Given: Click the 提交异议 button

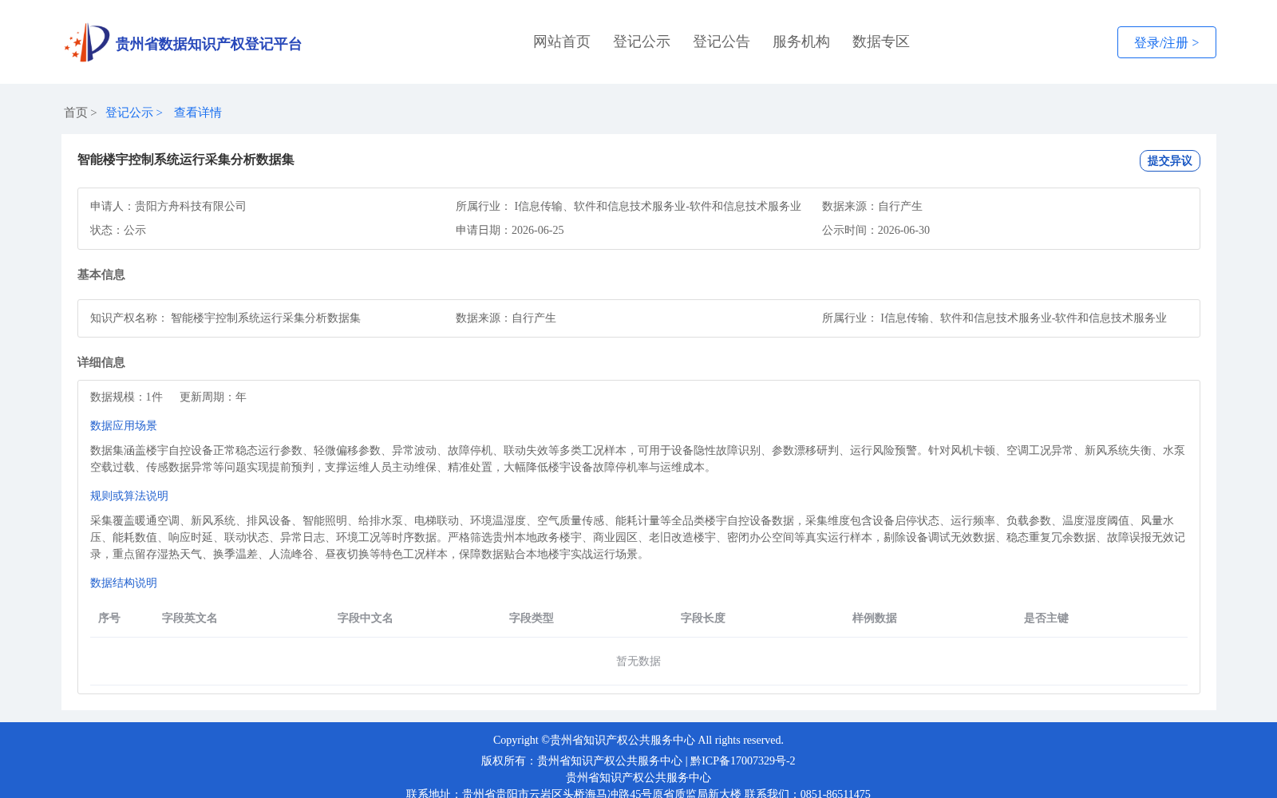Looking at the screenshot, I should pos(1170,160).
